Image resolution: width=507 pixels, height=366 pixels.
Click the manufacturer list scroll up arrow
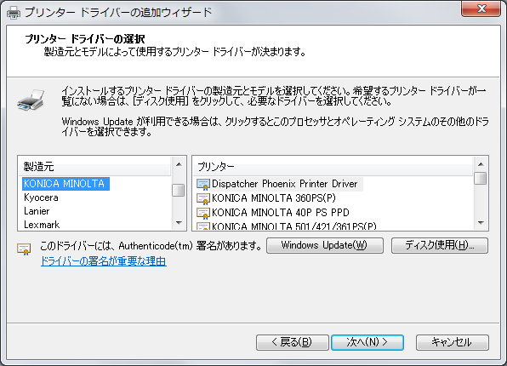(179, 164)
